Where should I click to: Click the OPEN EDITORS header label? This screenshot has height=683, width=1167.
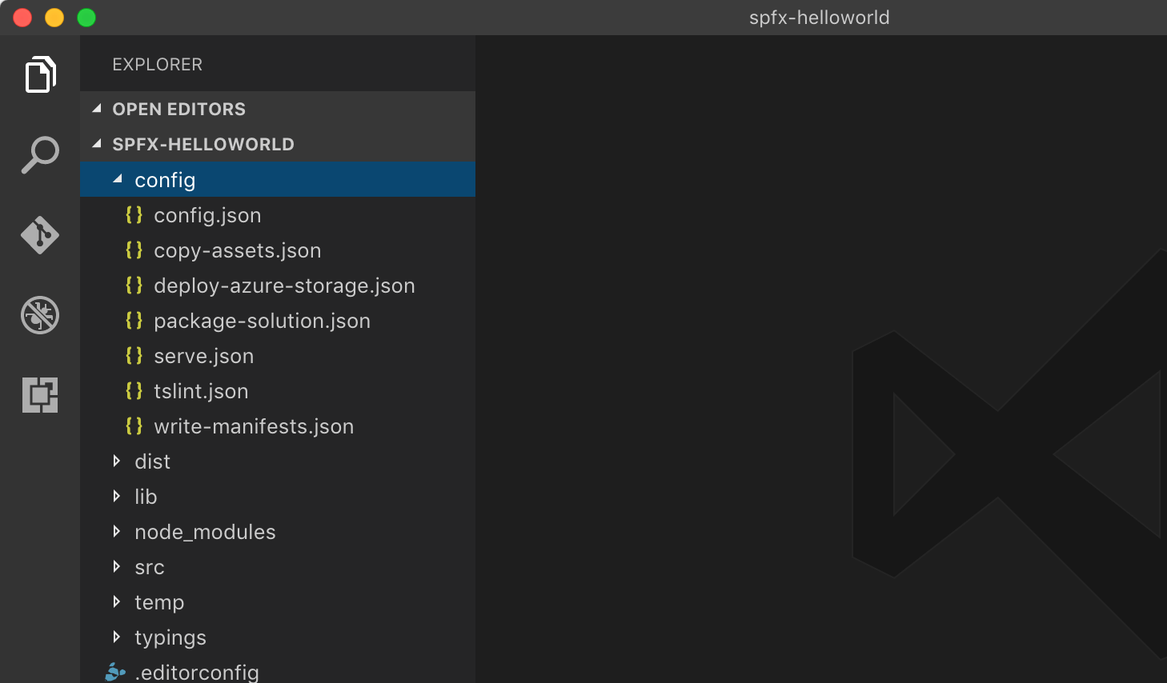point(179,109)
